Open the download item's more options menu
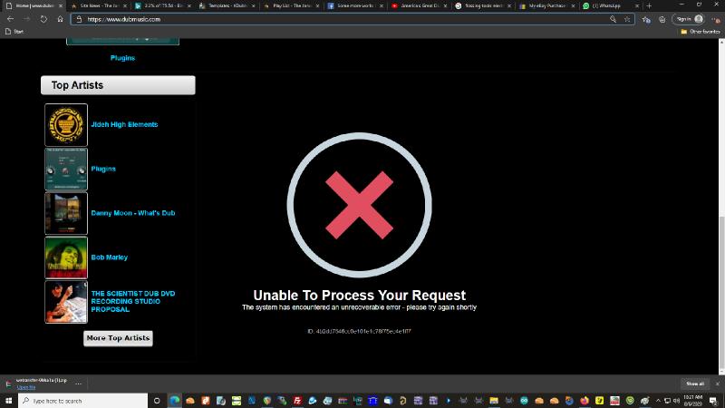The image size is (725, 408). point(79,383)
